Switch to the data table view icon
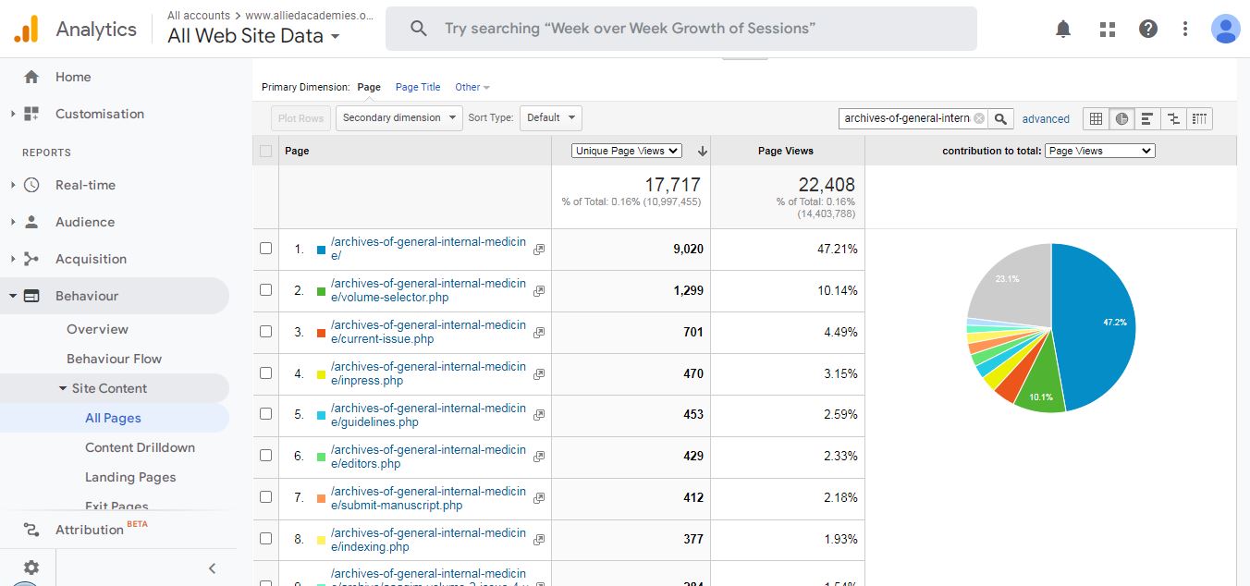The width and height of the screenshot is (1250, 586). [x=1096, y=118]
